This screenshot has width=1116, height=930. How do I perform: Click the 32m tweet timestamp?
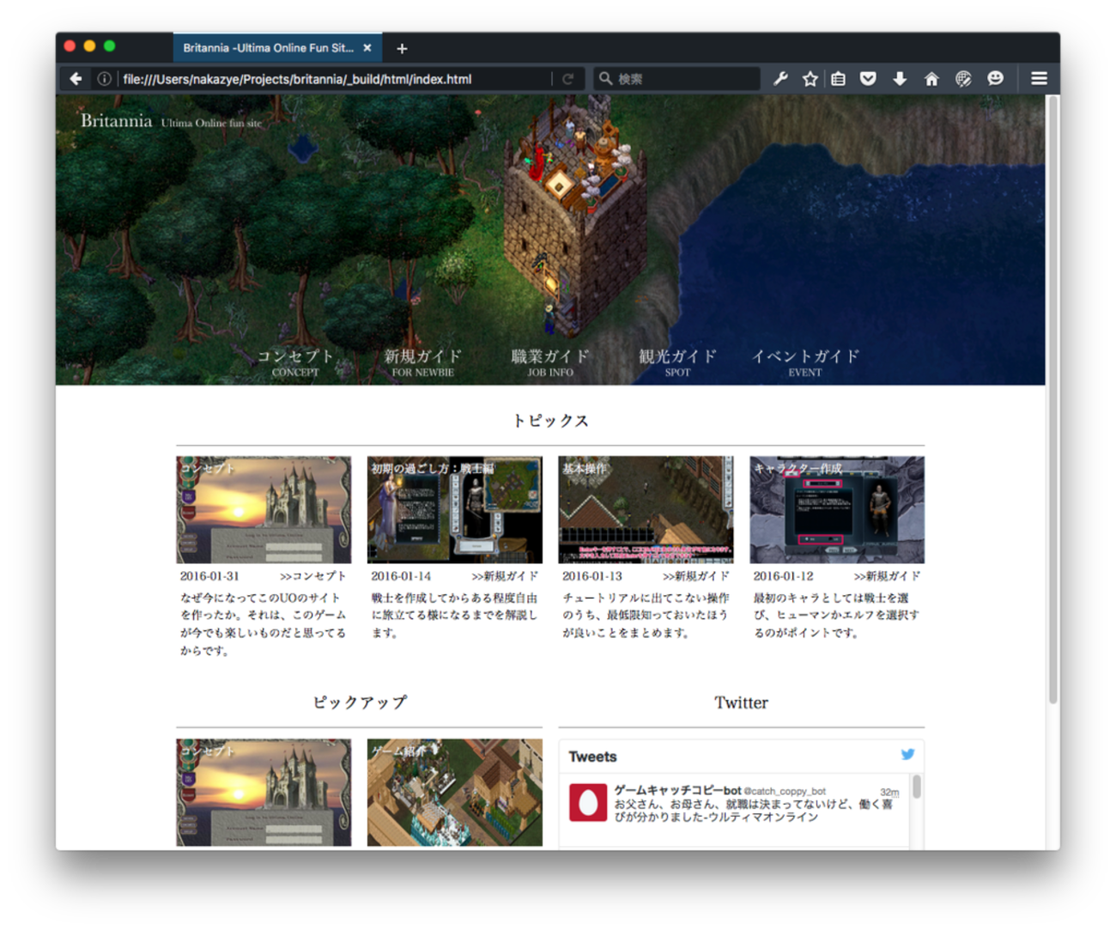pos(889,792)
